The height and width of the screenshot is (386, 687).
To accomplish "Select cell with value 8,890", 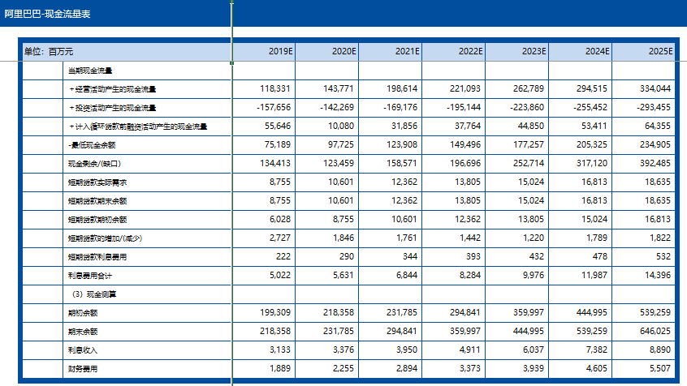I will (x=644, y=350).
